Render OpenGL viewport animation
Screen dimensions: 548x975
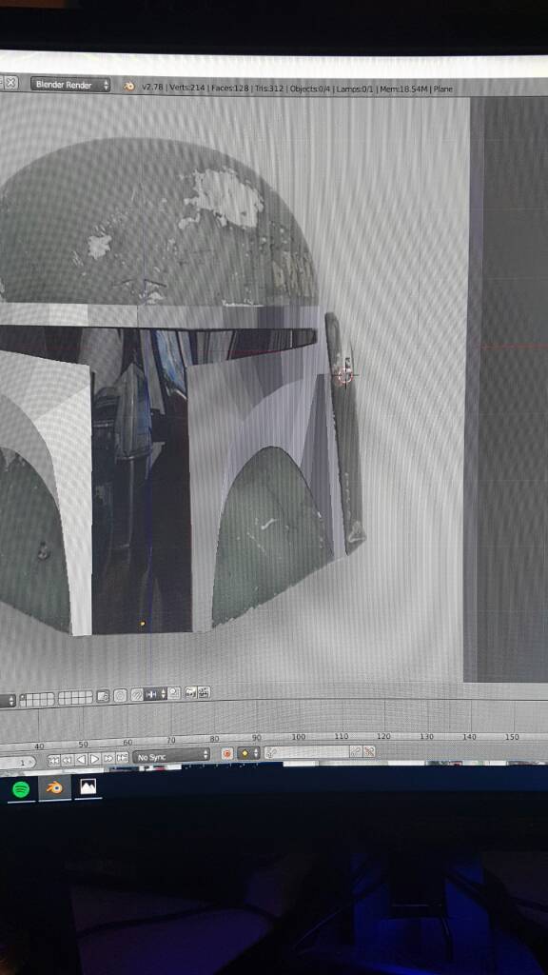204,692
